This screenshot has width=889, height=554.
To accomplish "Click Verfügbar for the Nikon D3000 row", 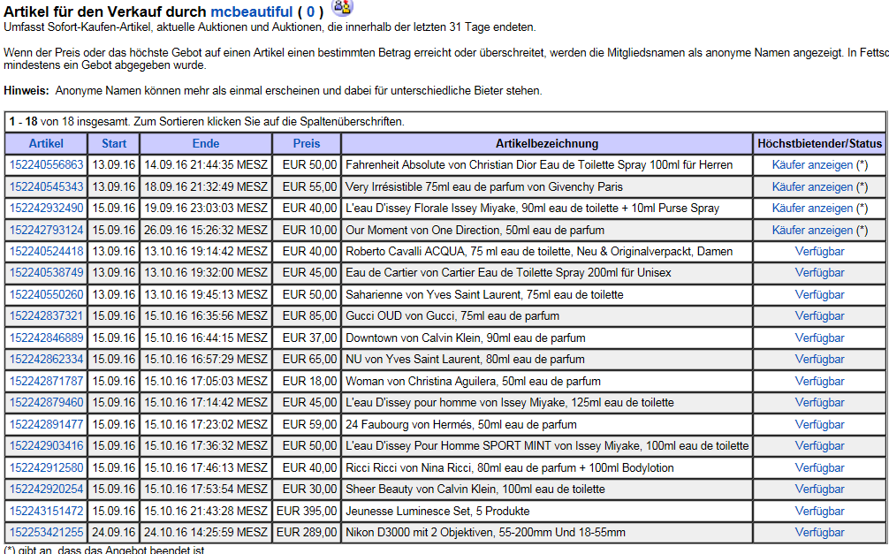I will click(x=819, y=533).
